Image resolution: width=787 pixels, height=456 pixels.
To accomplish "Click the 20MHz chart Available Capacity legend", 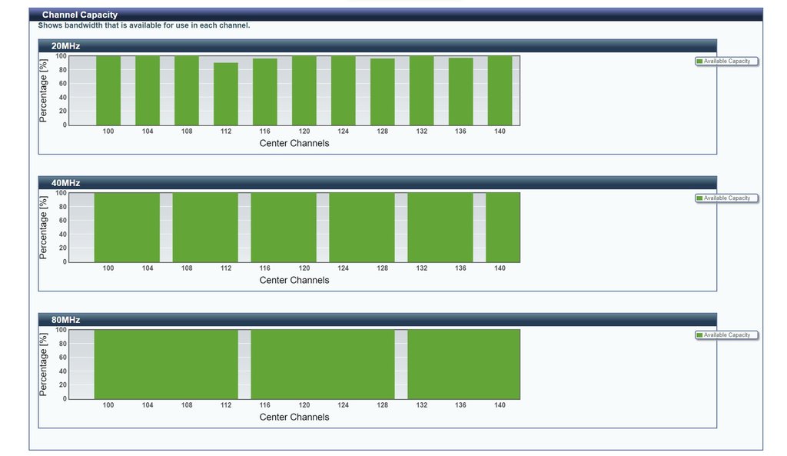I will pyautogui.click(x=726, y=62).
